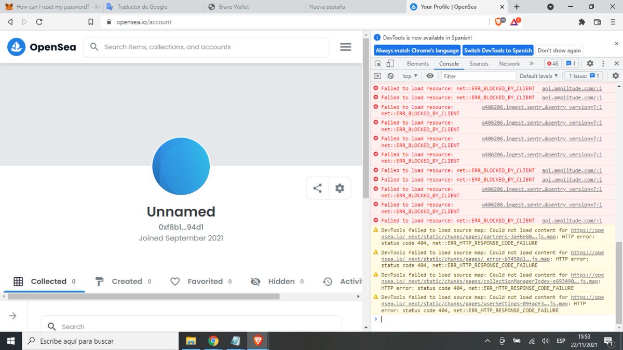
Task: Open Brave from the taskbar
Action: coord(258,341)
